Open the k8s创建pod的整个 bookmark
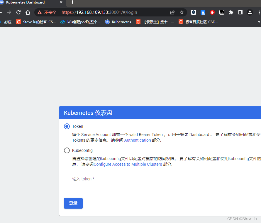The height and width of the screenshot is (223, 261). click(80, 22)
